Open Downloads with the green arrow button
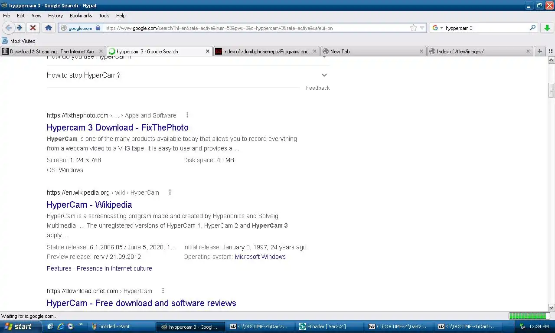 pos(547,28)
